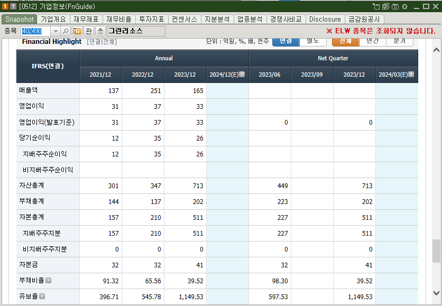
Task: Switch to the Snapshot tab
Action: pos(20,19)
